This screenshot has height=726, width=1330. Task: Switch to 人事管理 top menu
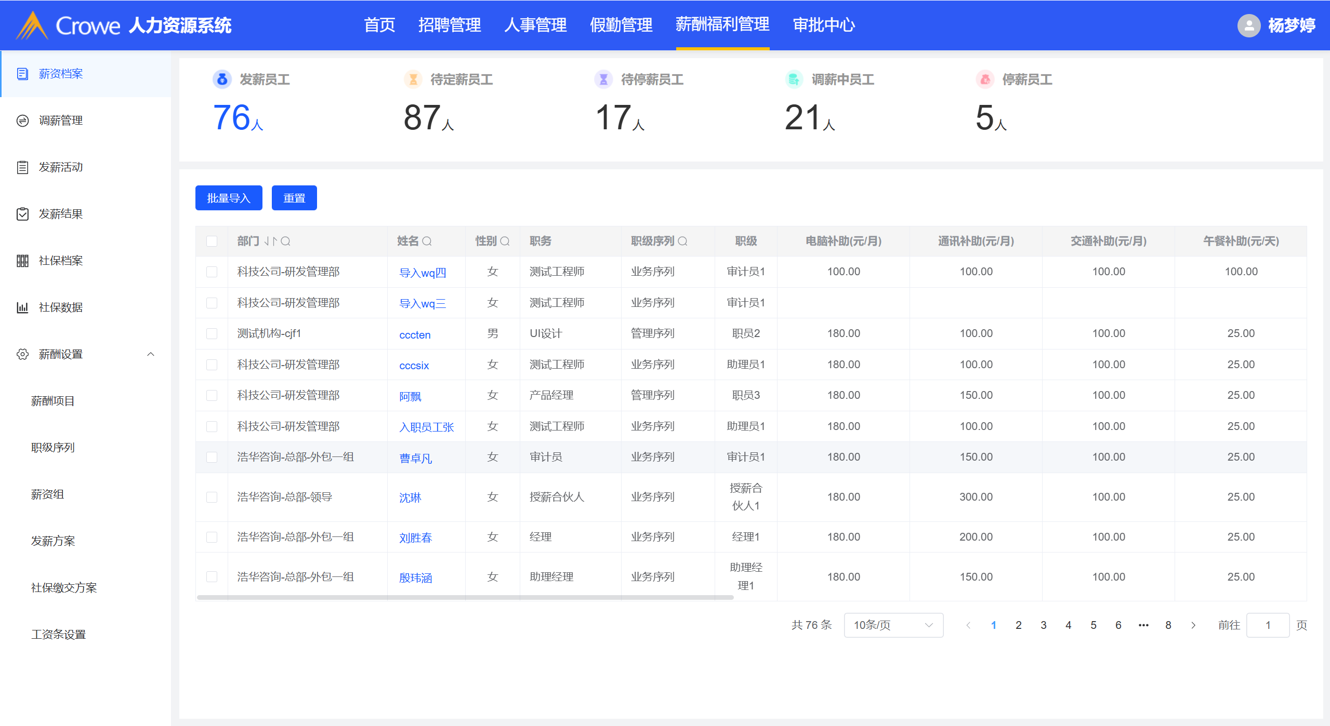535,25
